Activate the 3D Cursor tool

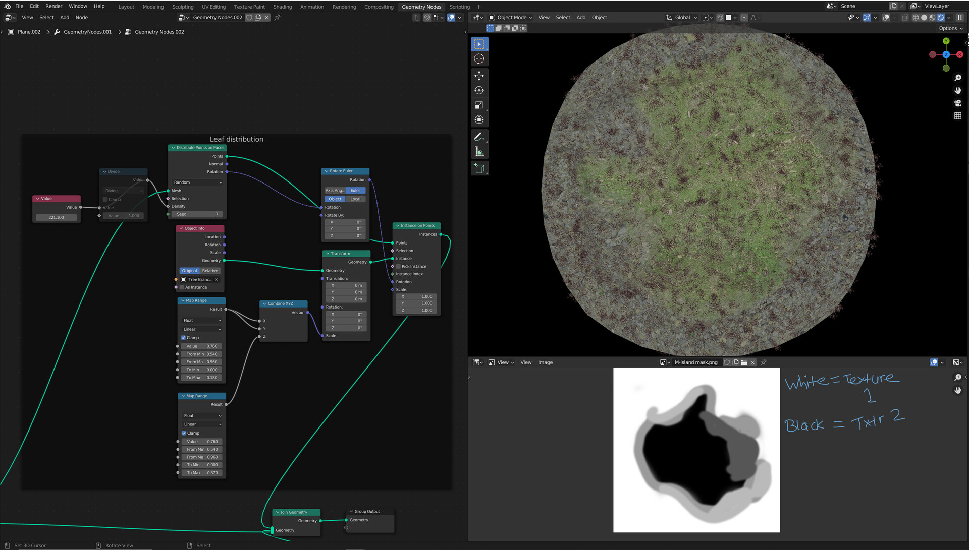479,59
